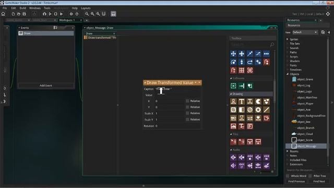Click the toolbox search magnifier icon
The width and height of the screenshot is (334, 188).
tap(272, 44)
